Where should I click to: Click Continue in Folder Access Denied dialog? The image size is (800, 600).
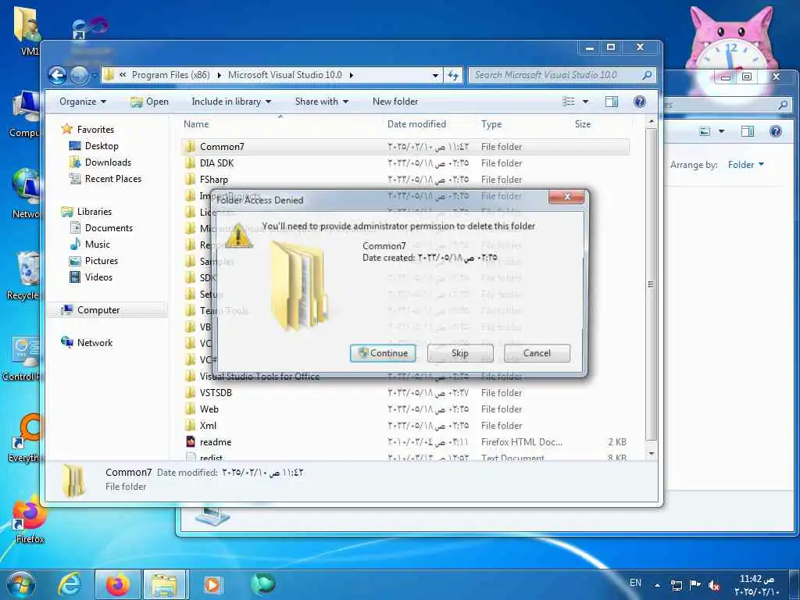tap(383, 353)
